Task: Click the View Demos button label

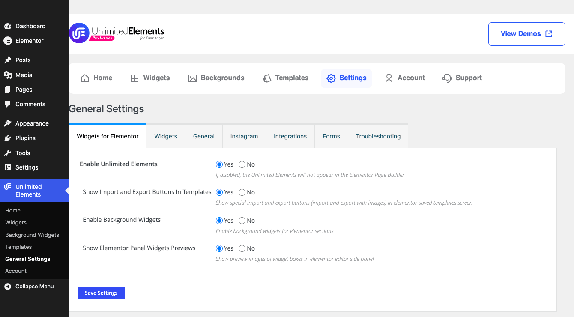Action: [520, 34]
